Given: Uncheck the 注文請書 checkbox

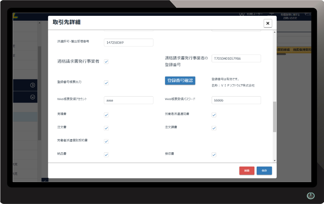Looking at the screenshot, I should 214,128.
